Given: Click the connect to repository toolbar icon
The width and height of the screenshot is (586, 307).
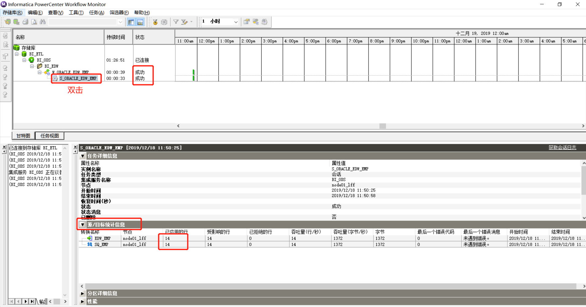Looking at the screenshot, I should (8, 22).
